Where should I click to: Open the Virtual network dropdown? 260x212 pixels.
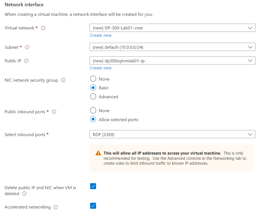(172, 28)
